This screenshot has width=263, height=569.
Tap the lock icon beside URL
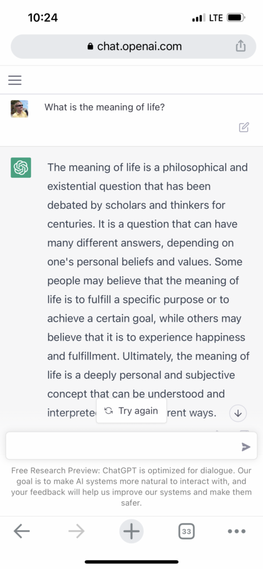tap(91, 47)
